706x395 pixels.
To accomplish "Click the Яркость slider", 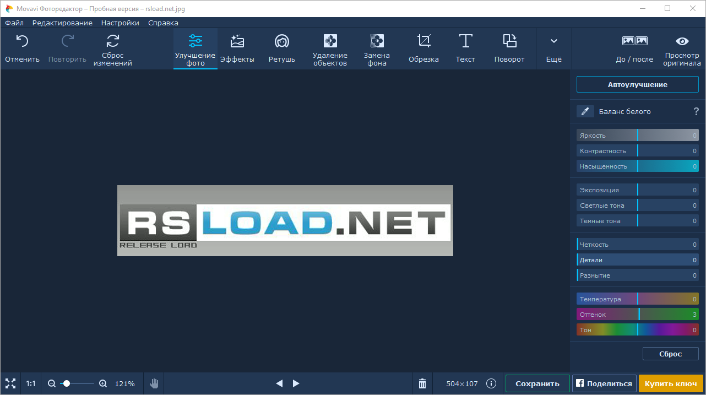I will (x=638, y=136).
